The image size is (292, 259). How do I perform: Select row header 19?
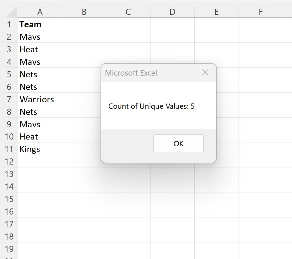(9, 249)
